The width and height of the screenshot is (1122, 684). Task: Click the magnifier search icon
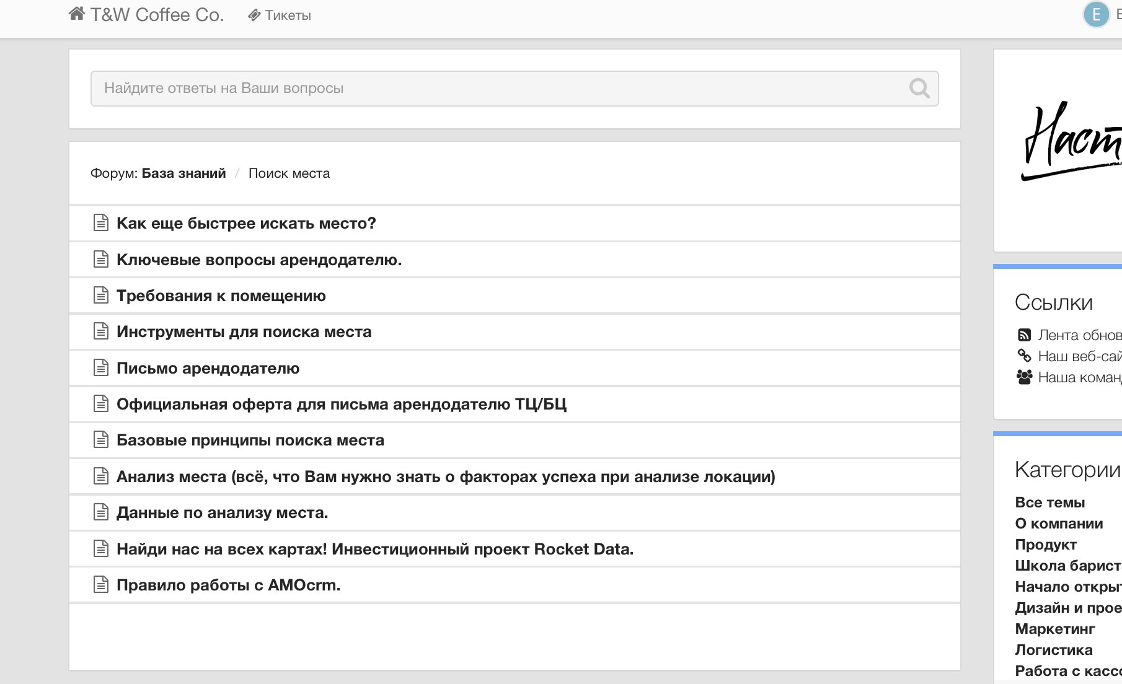[x=919, y=89]
